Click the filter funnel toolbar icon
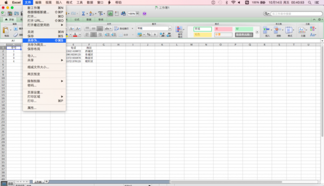Screen dimensions: 324x186 click(100, 13)
